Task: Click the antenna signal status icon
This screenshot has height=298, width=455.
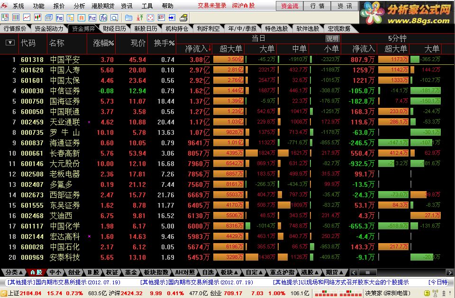Action: (435, 293)
